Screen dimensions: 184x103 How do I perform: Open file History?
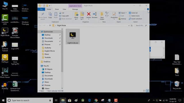coord(122,19)
